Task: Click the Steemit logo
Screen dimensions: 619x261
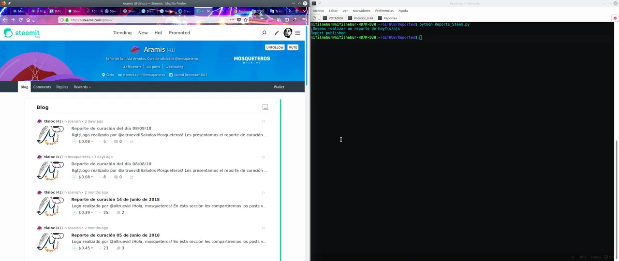Action: click(x=22, y=33)
